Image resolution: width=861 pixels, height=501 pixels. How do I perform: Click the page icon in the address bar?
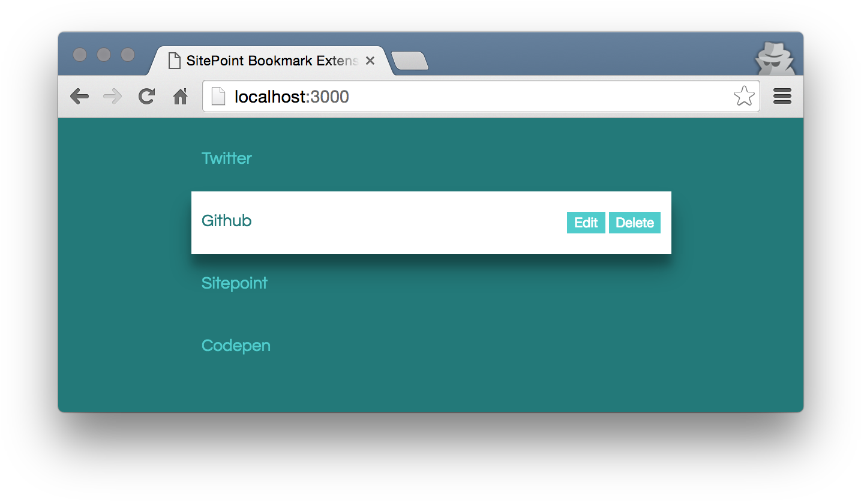pos(218,96)
